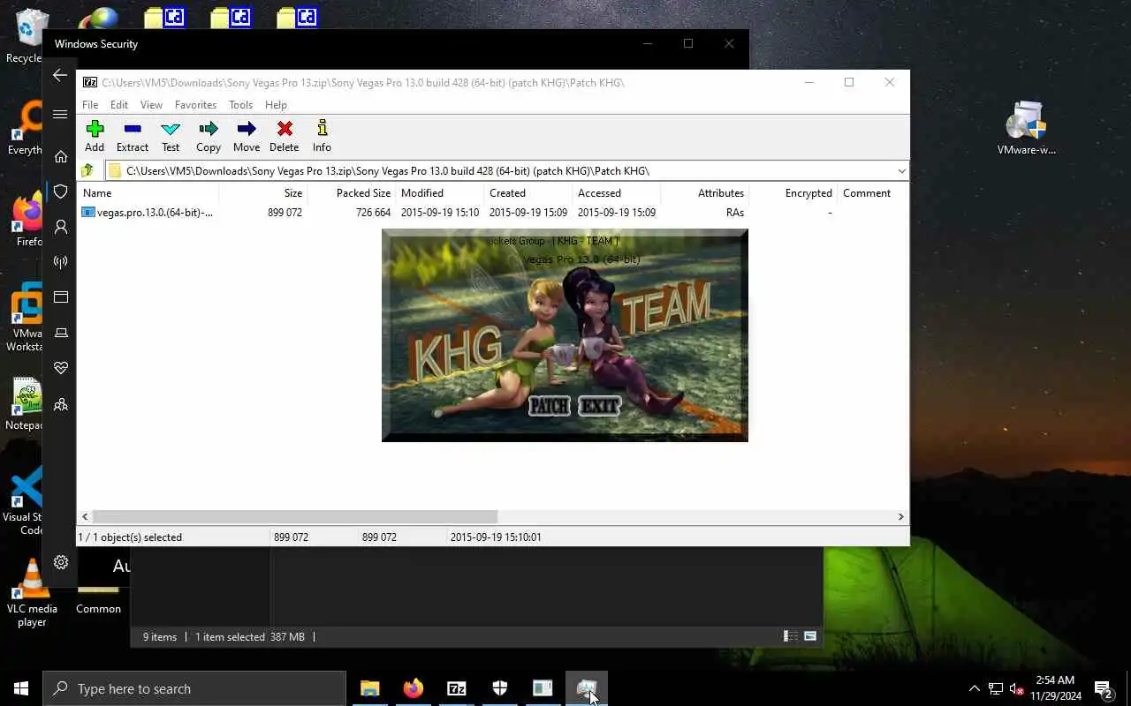Sort by the Accessed column header
Image resolution: width=1131 pixels, height=706 pixels.
coord(616,193)
